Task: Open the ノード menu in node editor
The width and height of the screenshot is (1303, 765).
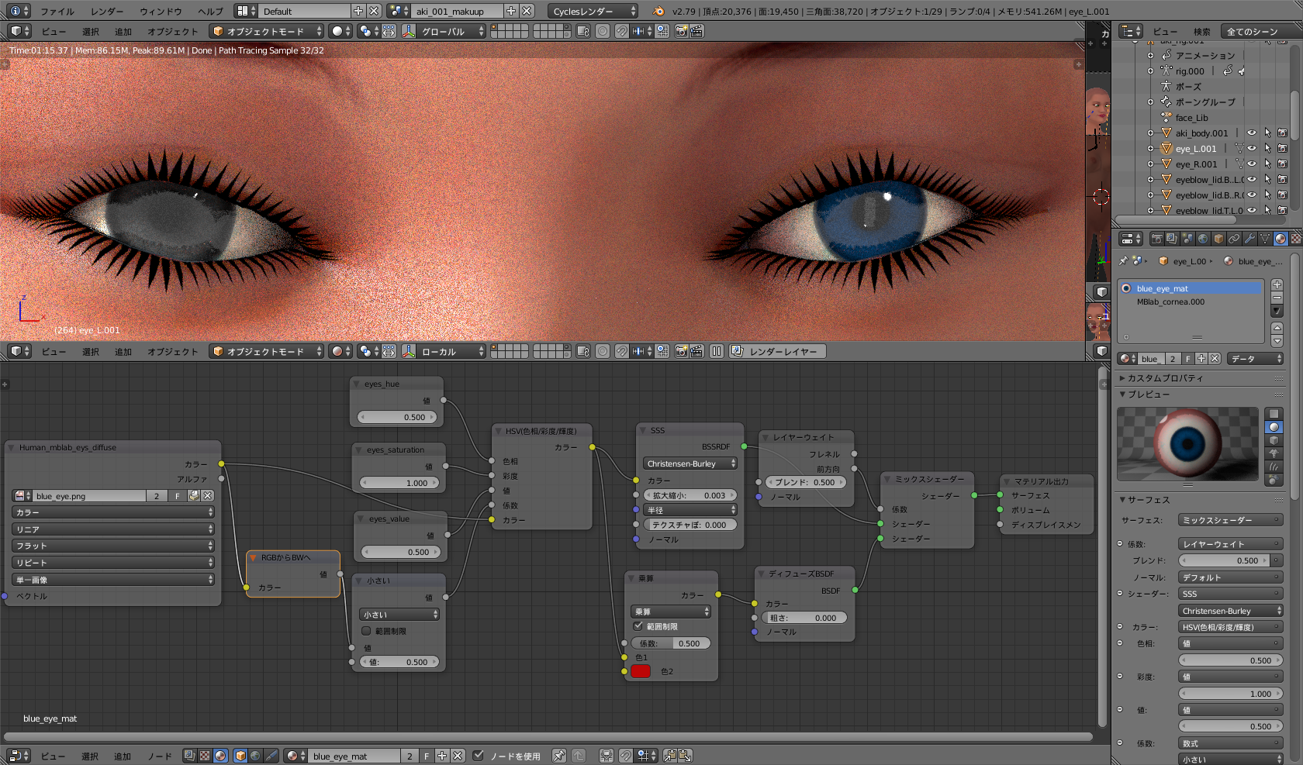Action: (159, 756)
